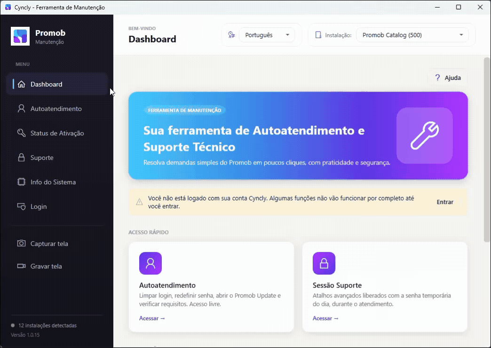Click the Capturar tela camera icon

pos(21,244)
